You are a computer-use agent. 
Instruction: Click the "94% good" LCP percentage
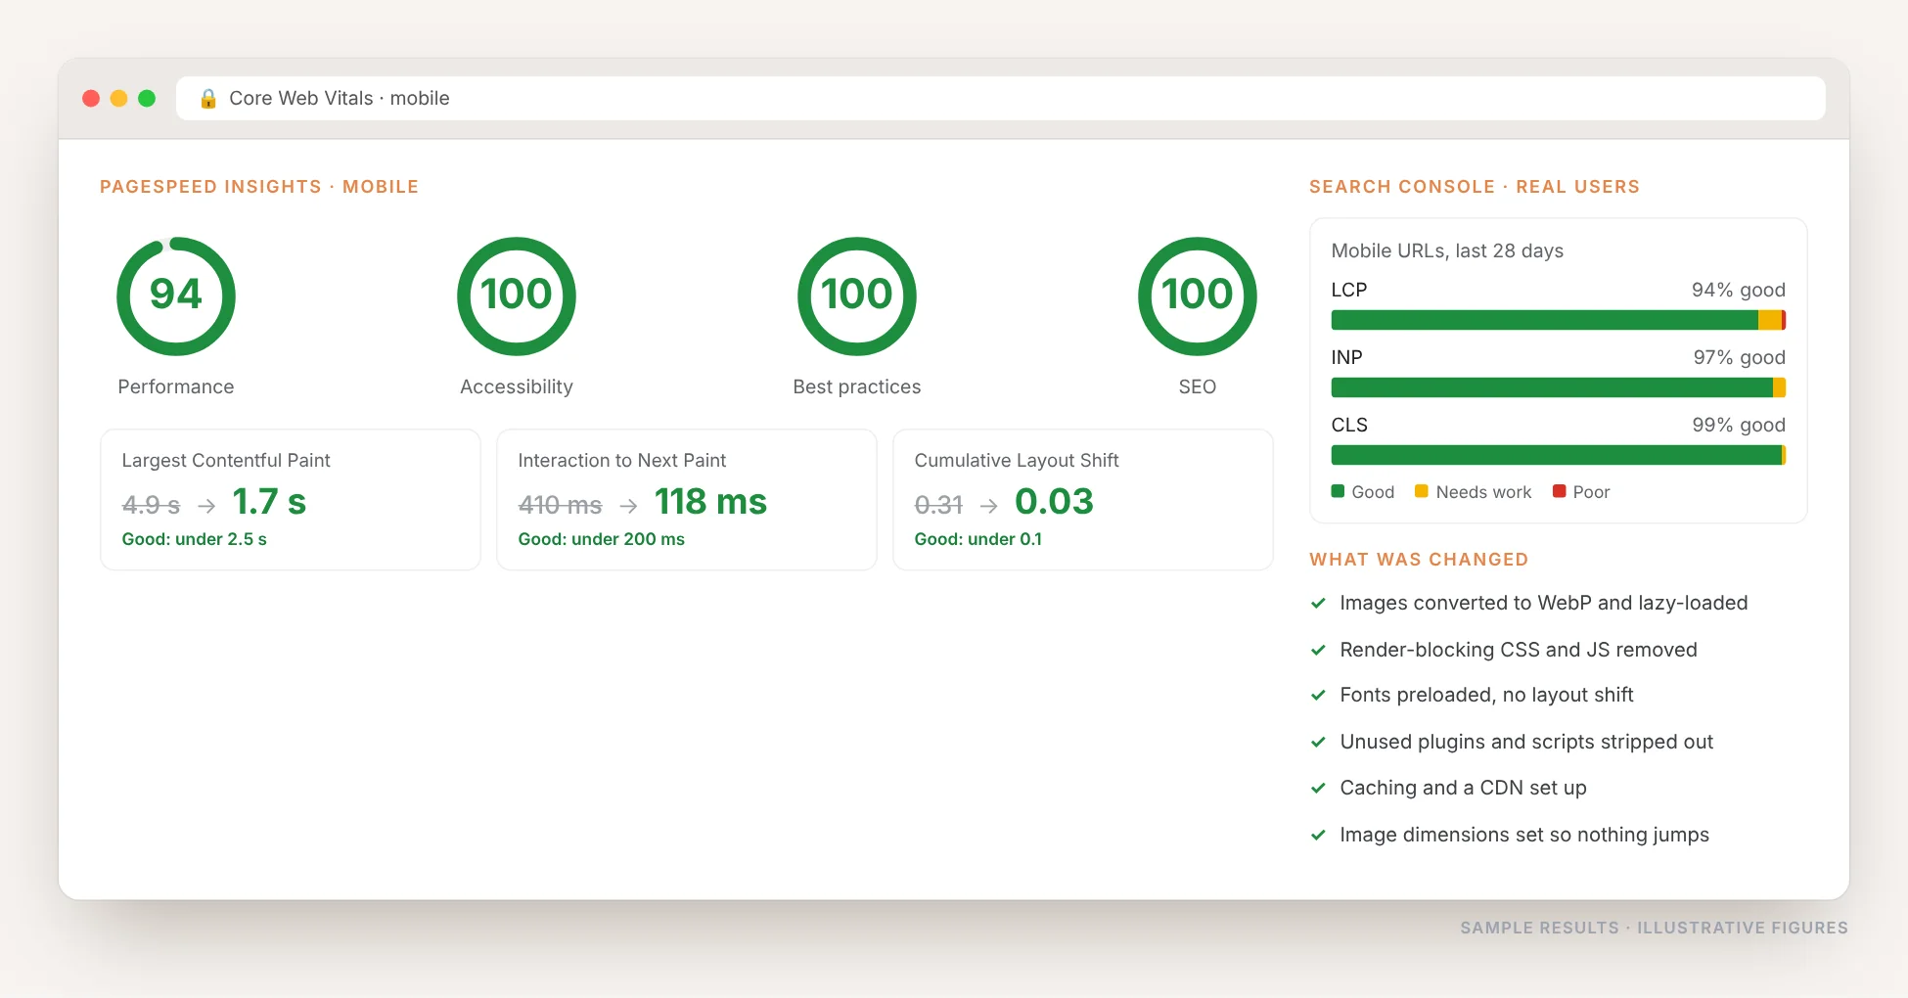click(1739, 290)
